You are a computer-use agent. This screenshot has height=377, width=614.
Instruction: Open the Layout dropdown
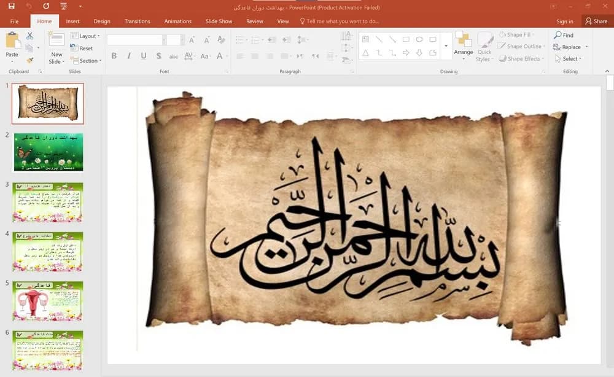(85, 36)
